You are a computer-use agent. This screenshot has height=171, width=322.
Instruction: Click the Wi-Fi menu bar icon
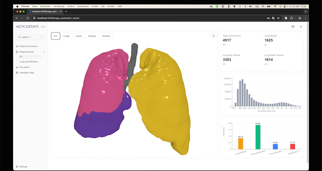[x=275, y=6]
